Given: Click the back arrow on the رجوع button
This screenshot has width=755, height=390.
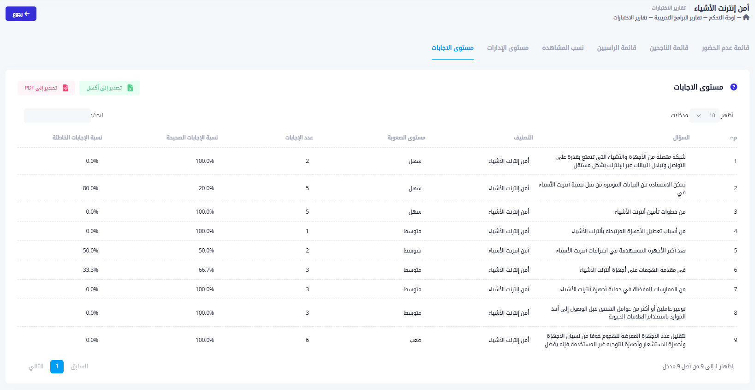Looking at the screenshot, I should [x=27, y=14].
